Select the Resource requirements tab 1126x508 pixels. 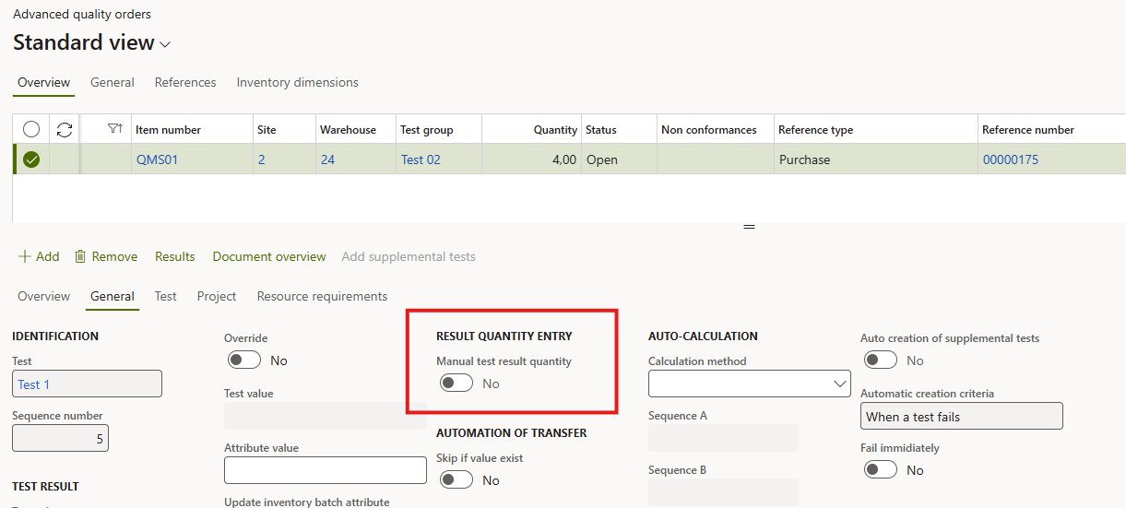point(322,297)
